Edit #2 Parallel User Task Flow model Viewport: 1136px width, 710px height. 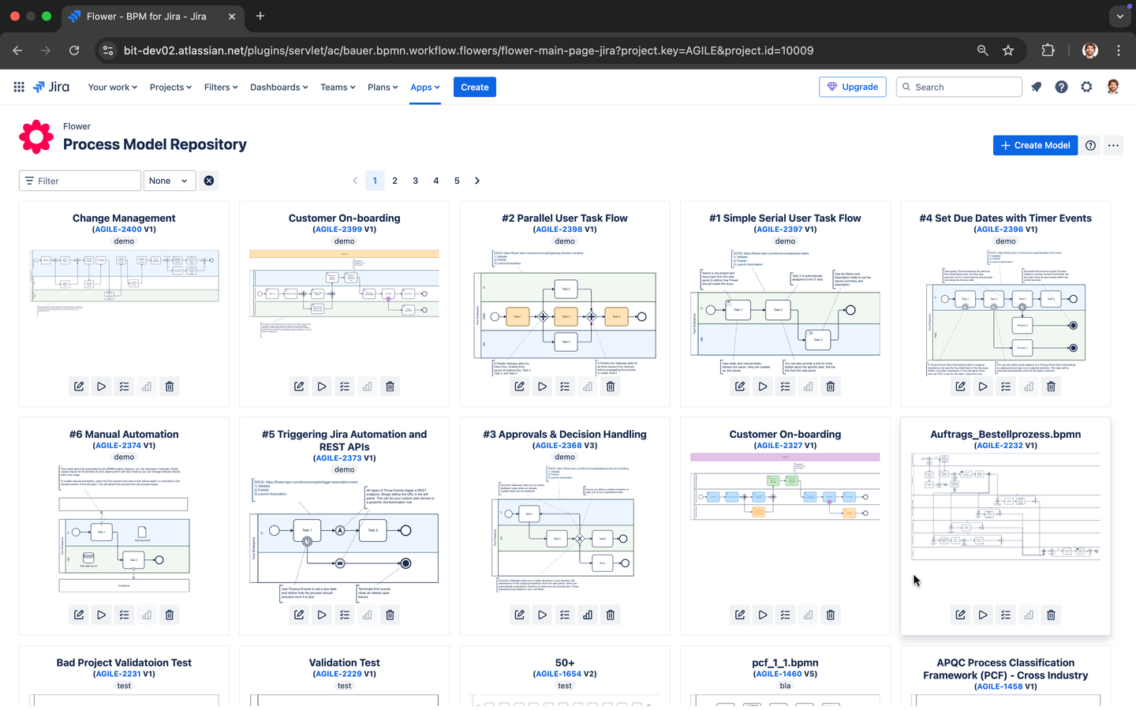[519, 387]
